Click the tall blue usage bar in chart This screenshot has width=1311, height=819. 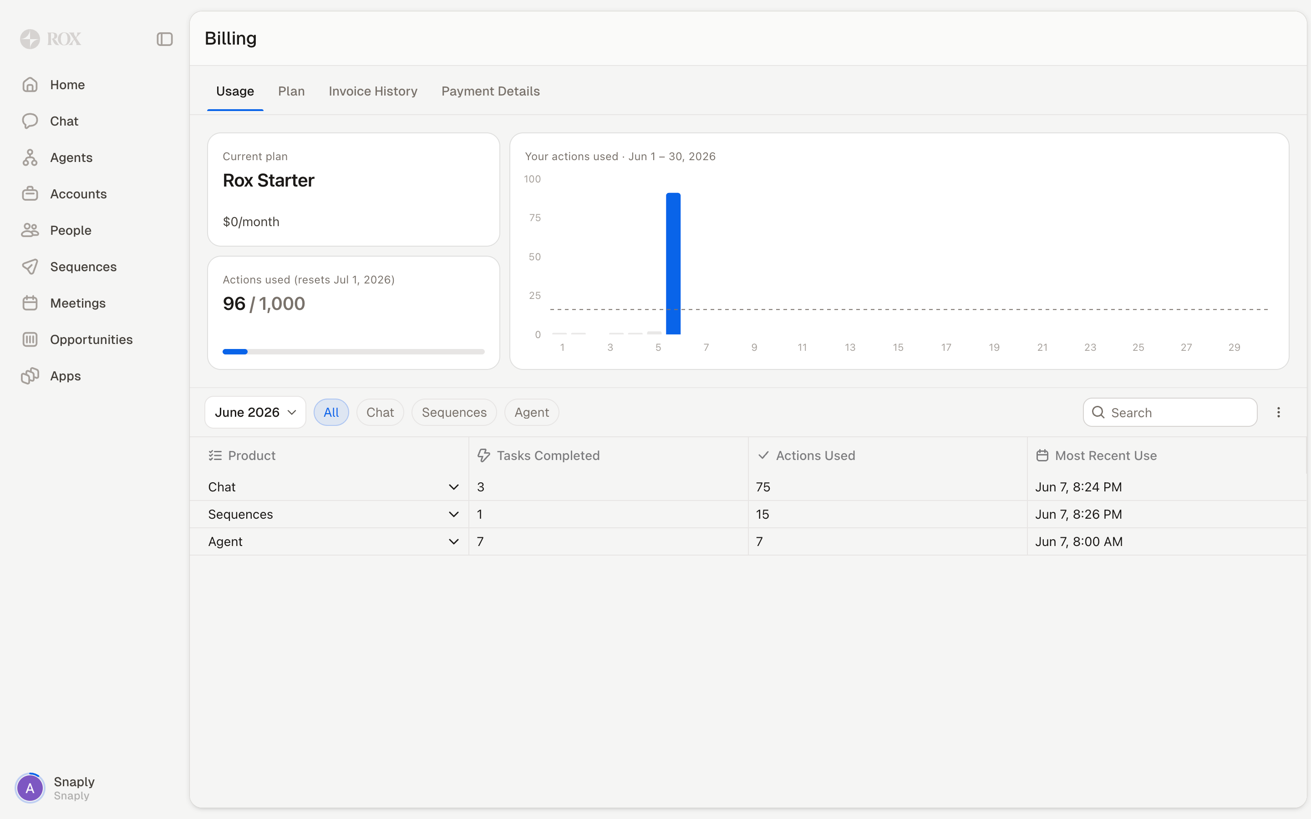point(673,264)
